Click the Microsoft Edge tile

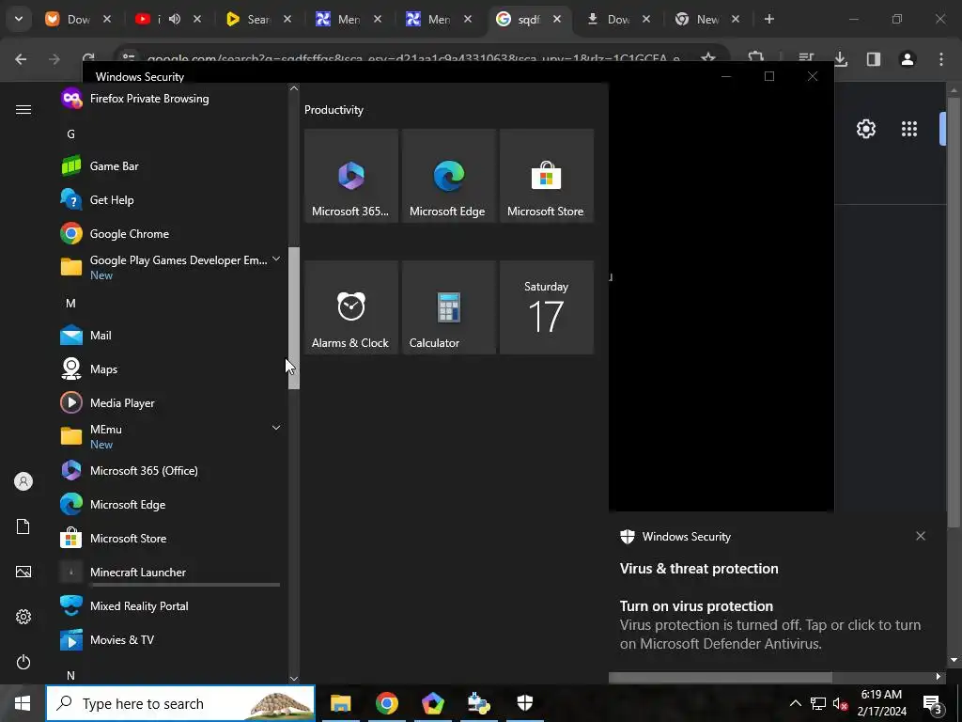pyautogui.click(x=448, y=176)
